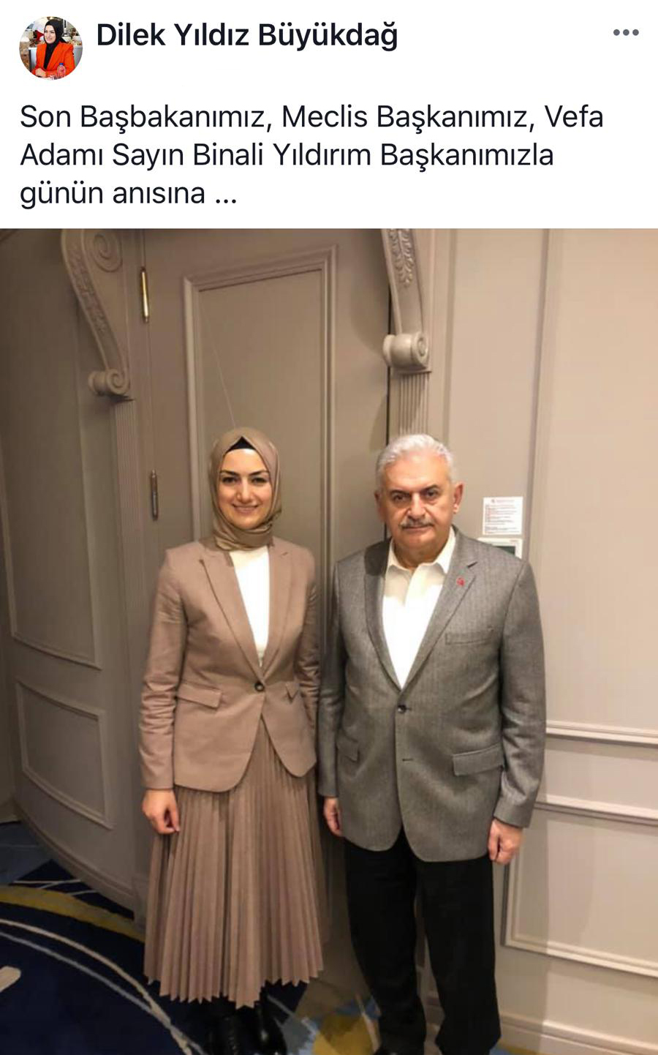658x1055 pixels.
Task: Tap the red lapel pin on gray jacket
Action: (x=461, y=581)
